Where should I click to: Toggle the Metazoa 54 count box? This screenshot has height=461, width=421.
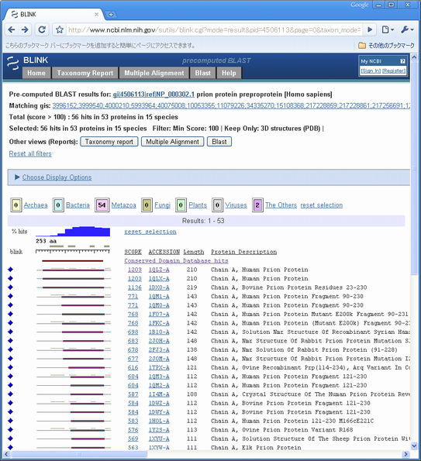[102, 205]
